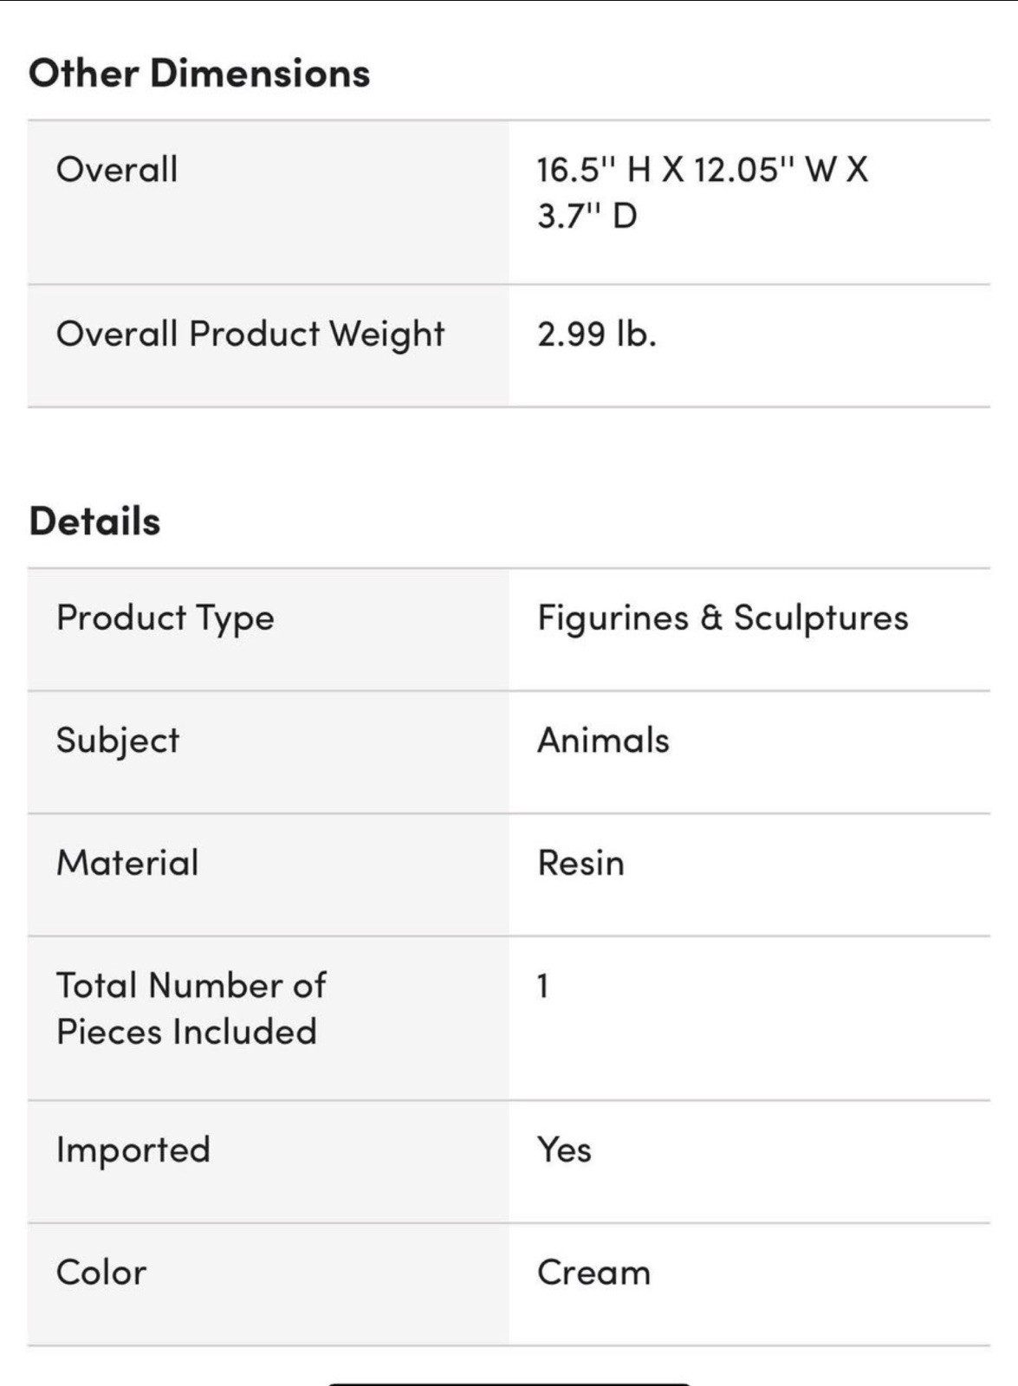Viewport: 1018px width, 1386px height.
Task: Select the 16.5" H X 12.05" W dimension value
Action: coord(702,169)
